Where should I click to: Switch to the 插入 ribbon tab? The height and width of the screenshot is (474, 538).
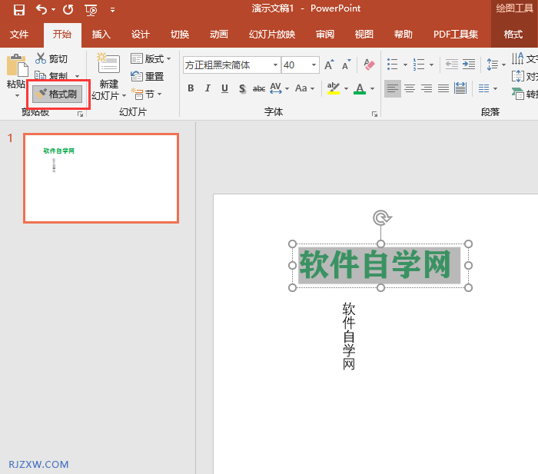pyautogui.click(x=101, y=35)
